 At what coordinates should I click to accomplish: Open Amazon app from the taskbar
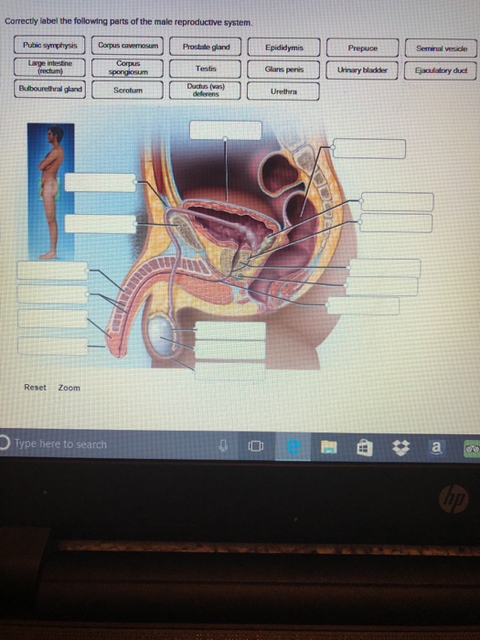(x=436, y=448)
